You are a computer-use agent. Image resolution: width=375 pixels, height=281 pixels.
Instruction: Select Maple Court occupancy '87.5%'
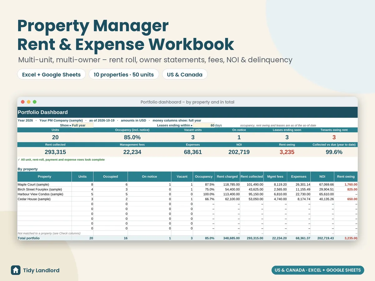(209, 185)
